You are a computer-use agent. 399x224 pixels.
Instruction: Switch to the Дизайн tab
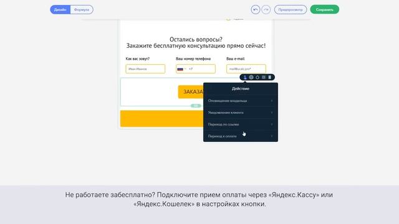point(60,10)
